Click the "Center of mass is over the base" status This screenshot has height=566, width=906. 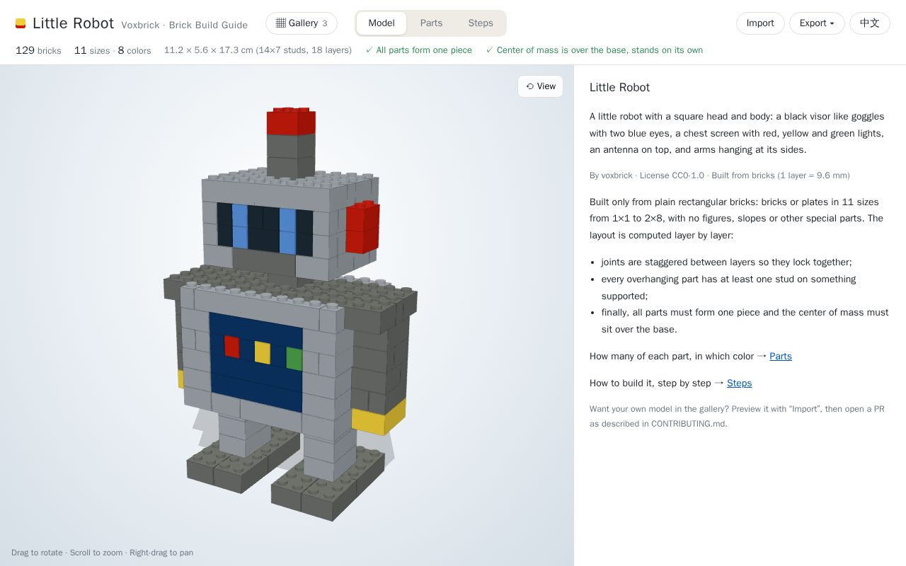point(594,50)
